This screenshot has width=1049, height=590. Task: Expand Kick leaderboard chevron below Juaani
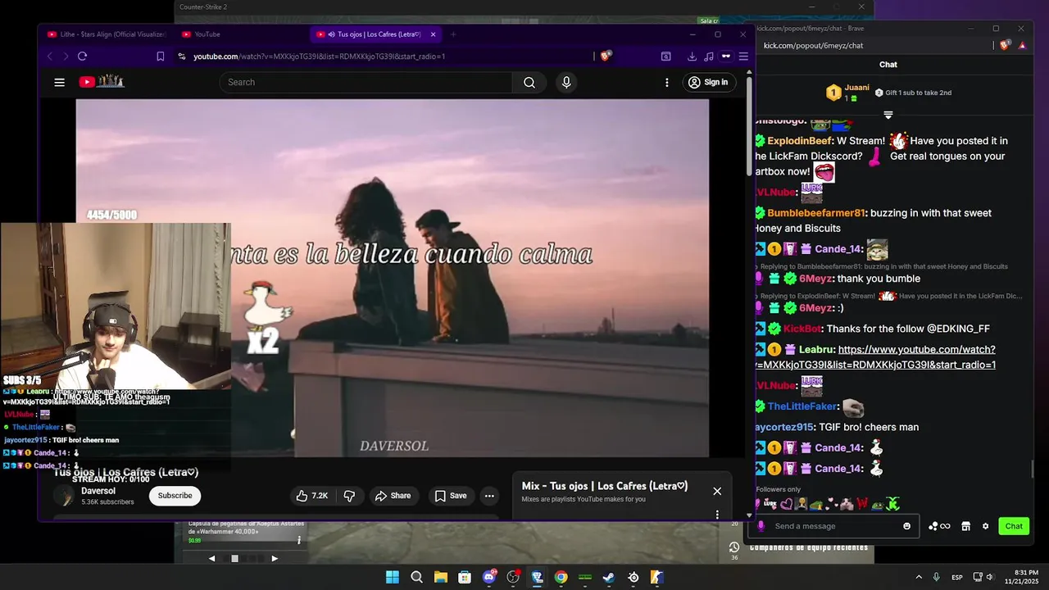(x=888, y=115)
